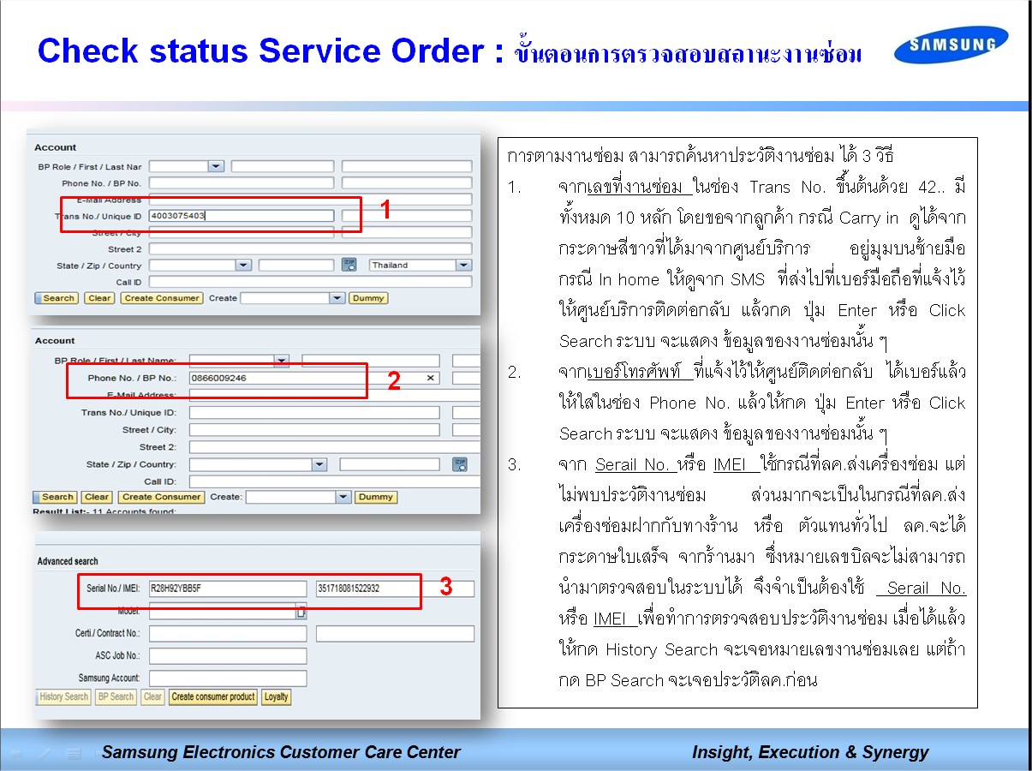Click Clear in the Advanced search panel
Screen dimensions: 1032x771
coord(152,696)
